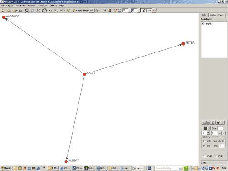Viewport: 228px width, 171px height.
Task: Click the MDS layout button
Action: pyautogui.click(x=62, y=10)
